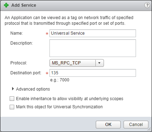The image size is (152, 132).
Task: Focus the Destination port field showing 135
Action: (x=93, y=73)
